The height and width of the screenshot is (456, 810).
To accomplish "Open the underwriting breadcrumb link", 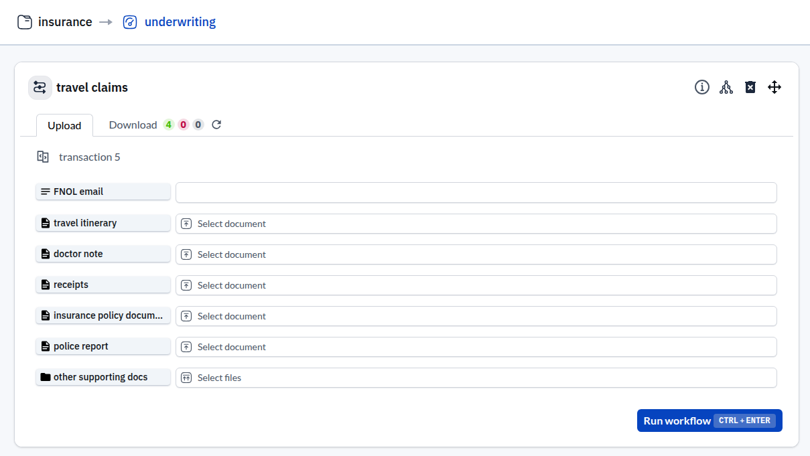I will pyautogui.click(x=180, y=22).
